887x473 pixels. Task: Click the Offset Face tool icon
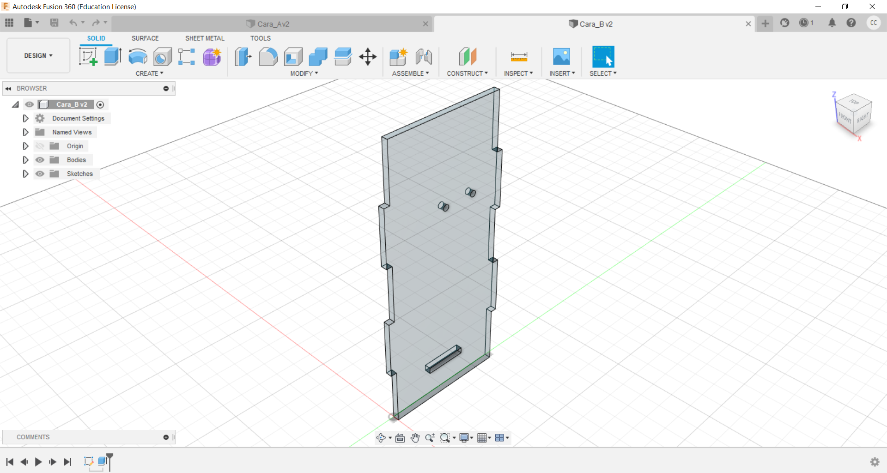(x=343, y=57)
